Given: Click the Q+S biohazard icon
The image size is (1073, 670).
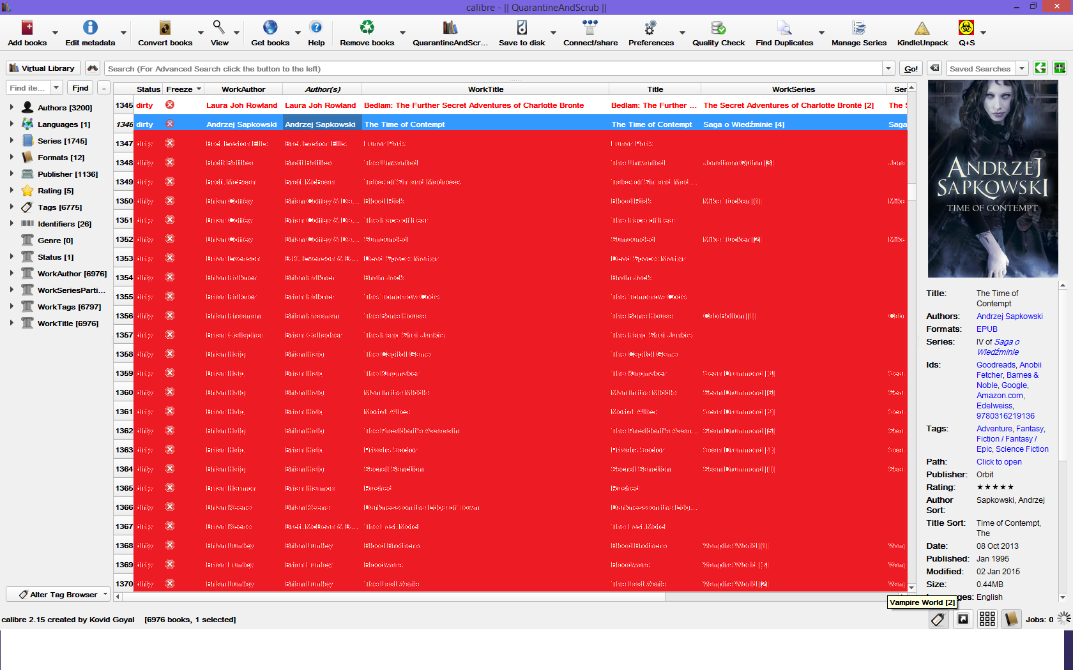Looking at the screenshot, I should 966,28.
